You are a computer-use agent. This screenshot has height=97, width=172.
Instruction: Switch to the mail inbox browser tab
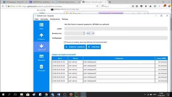click(15, 2)
